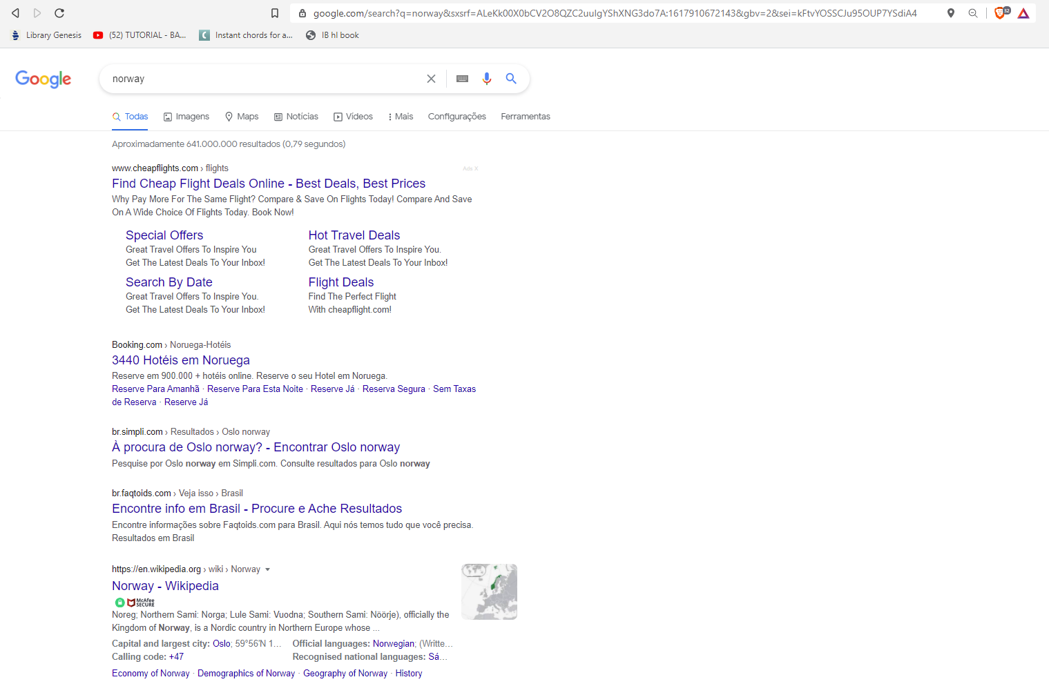1049x695 pixels.
Task: Go back to the previous page
Action: (15, 13)
